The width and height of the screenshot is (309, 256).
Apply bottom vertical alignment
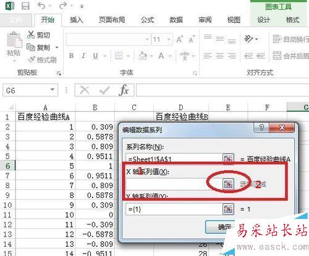[232, 41]
